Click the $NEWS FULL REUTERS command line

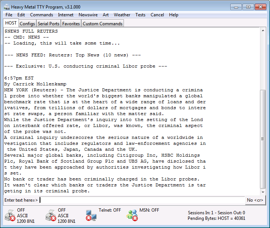(x=31, y=31)
